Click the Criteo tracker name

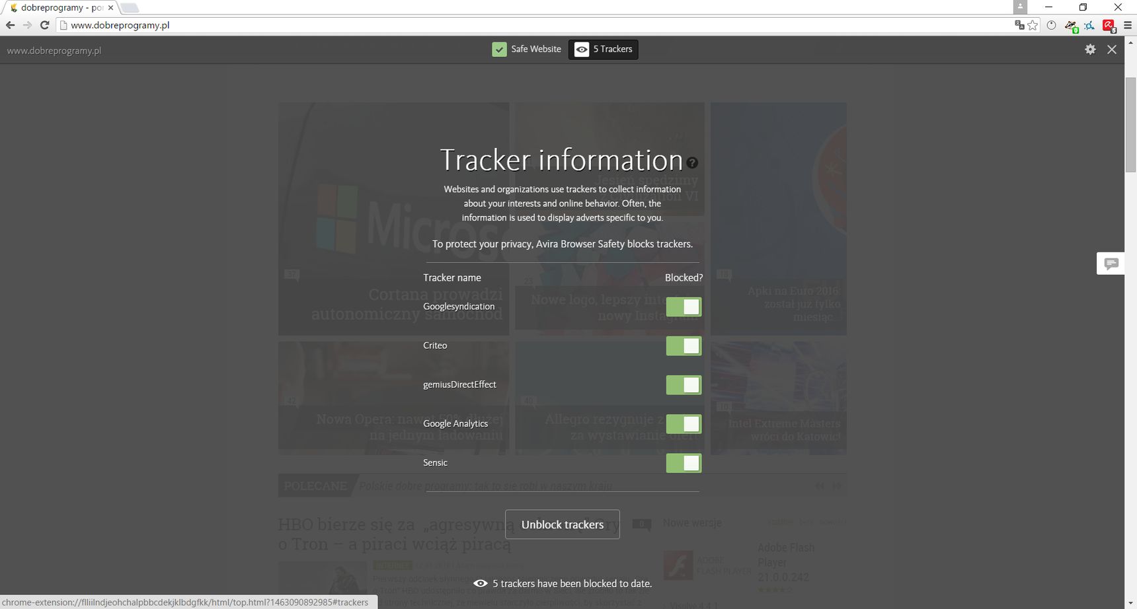(x=435, y=345)
